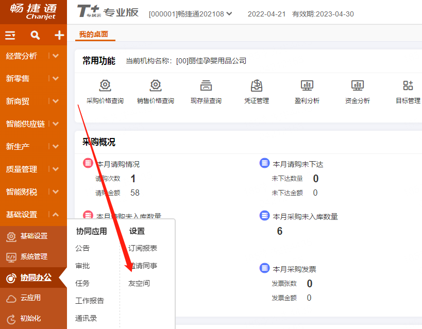Click the 协同办公 sidebar icon
The height and width of the screenshot is (329, 422).
[x=11, y=278]
